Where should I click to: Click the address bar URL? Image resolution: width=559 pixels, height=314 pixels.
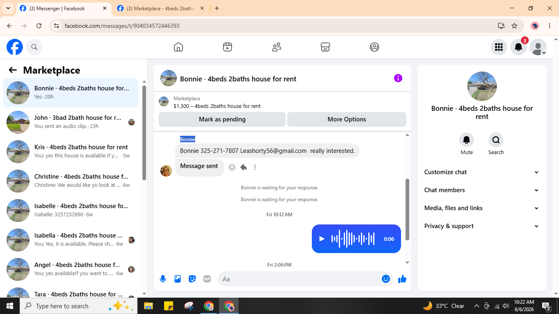(x=122, y=26)
